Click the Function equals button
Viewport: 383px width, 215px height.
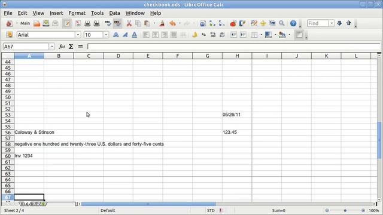80,47
